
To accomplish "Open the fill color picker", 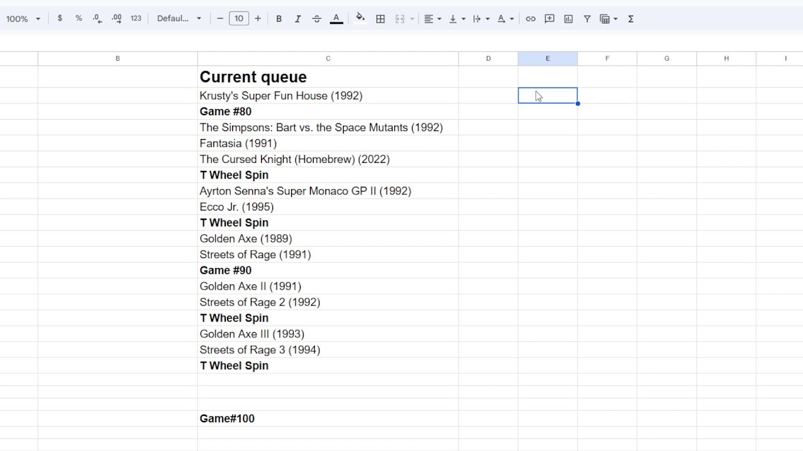I will [360, 19].
